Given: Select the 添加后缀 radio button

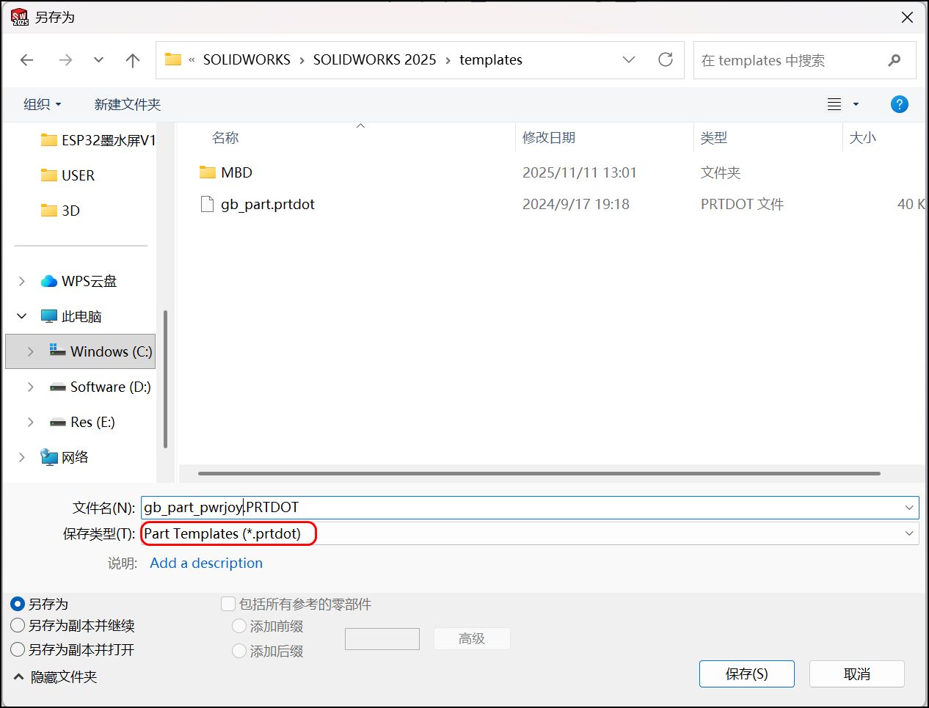Looking at the screenshot, I should click(x=239, y=651).
